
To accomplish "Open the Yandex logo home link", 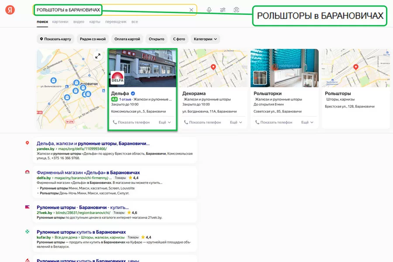I will (x=10, y=10).
